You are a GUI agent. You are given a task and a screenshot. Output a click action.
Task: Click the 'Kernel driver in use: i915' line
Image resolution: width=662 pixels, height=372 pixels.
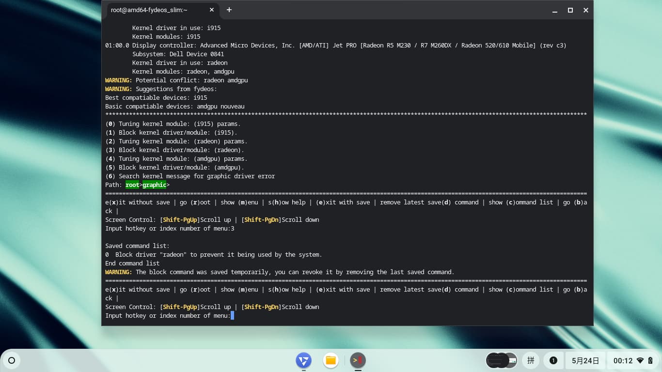tap(176, 28)
